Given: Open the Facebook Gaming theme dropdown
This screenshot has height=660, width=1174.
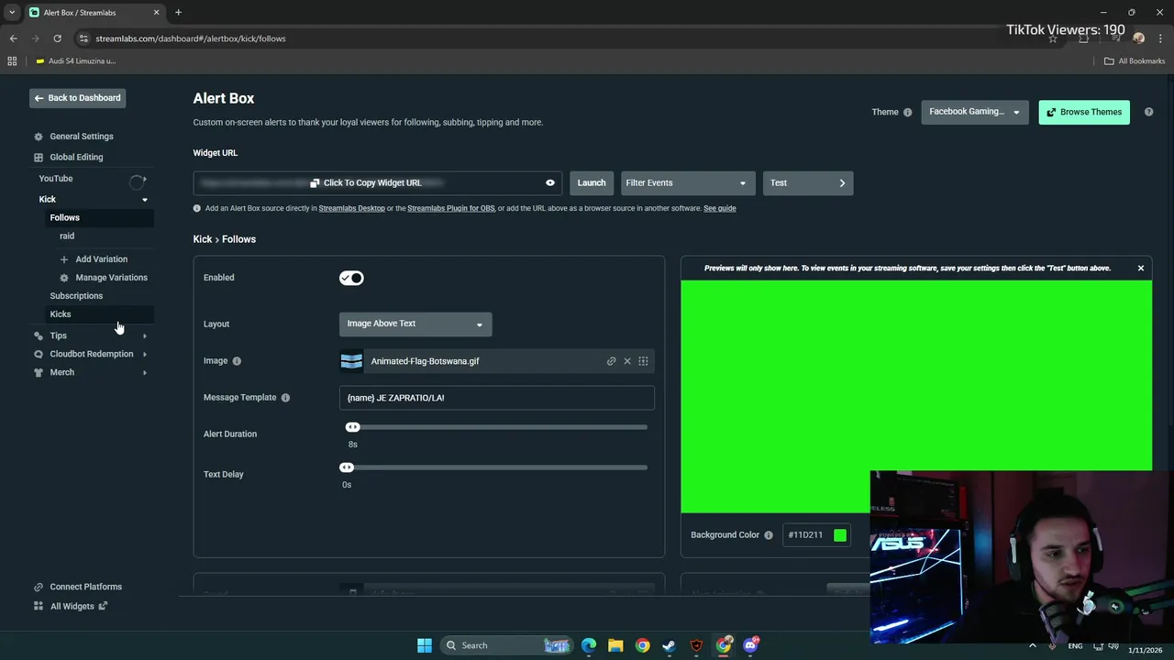Looking at the screenshot, I should (x=975, y=112).
